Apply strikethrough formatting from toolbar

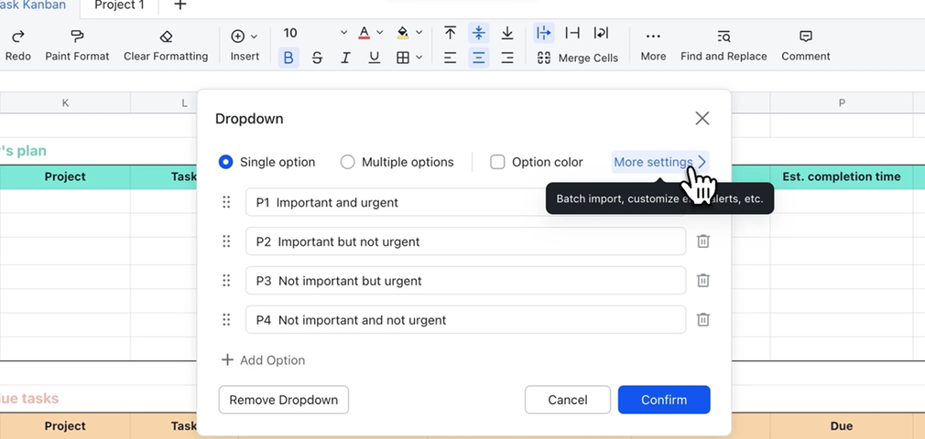[317, 58]
